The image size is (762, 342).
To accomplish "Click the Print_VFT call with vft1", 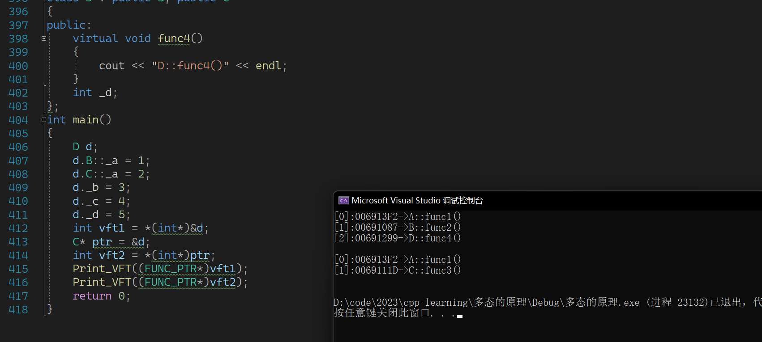I will tap(160, 269).
